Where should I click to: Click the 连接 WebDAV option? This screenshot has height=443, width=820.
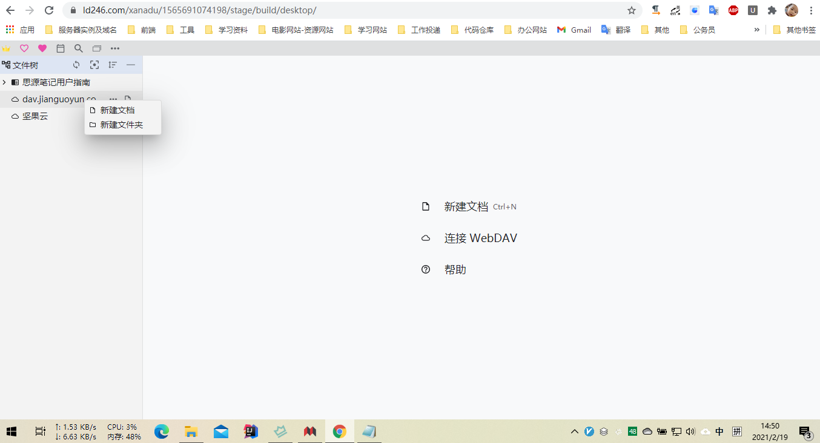pos(480,238)
